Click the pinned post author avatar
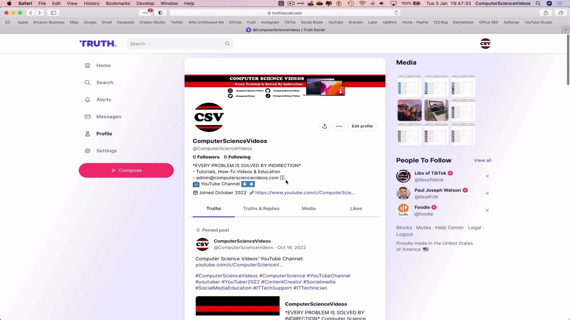 click(x=202, y=244)
